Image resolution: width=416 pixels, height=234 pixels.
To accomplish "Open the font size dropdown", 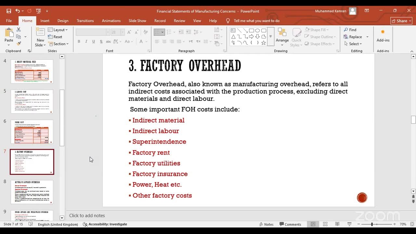I will (x=123, y=32).
